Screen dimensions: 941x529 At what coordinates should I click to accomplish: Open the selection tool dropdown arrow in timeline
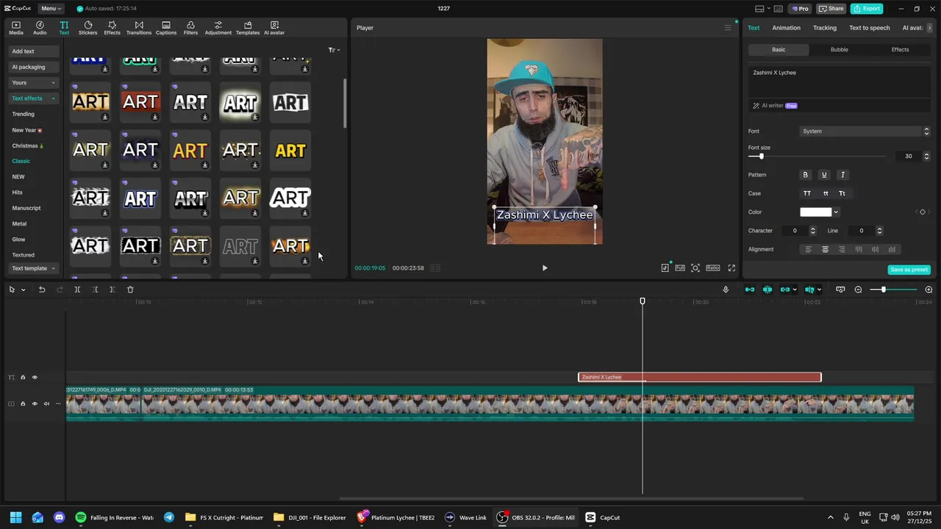pyautogui.click(x=23, y=289)
